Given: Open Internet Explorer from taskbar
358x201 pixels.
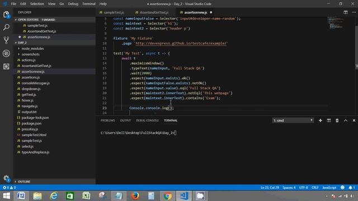Looking at the screenshot, I should 54,196.
